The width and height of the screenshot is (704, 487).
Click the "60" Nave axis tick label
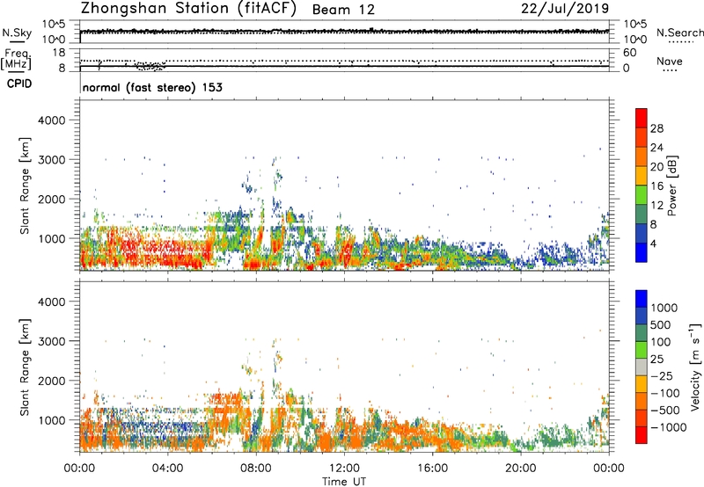pyautogui.click(x=629, y=53)
